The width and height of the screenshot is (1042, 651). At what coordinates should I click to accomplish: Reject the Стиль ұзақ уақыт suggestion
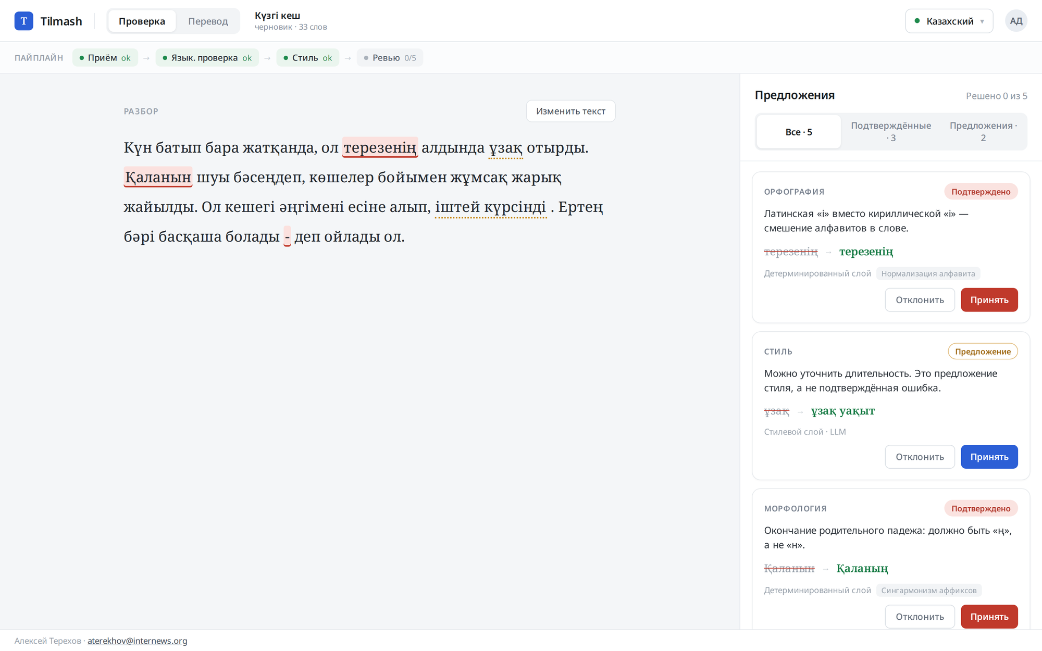click(x=920, y=457)
